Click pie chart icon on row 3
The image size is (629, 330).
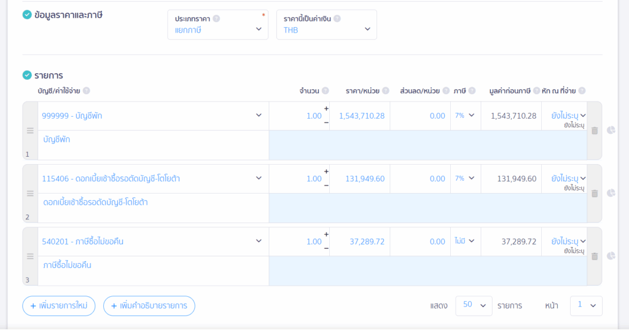pyautogui.click(x=611, y=256)
